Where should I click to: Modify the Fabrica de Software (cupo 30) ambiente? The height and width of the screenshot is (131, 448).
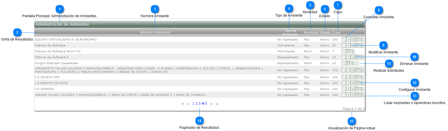pyautogui.click(x=348, y=45)
